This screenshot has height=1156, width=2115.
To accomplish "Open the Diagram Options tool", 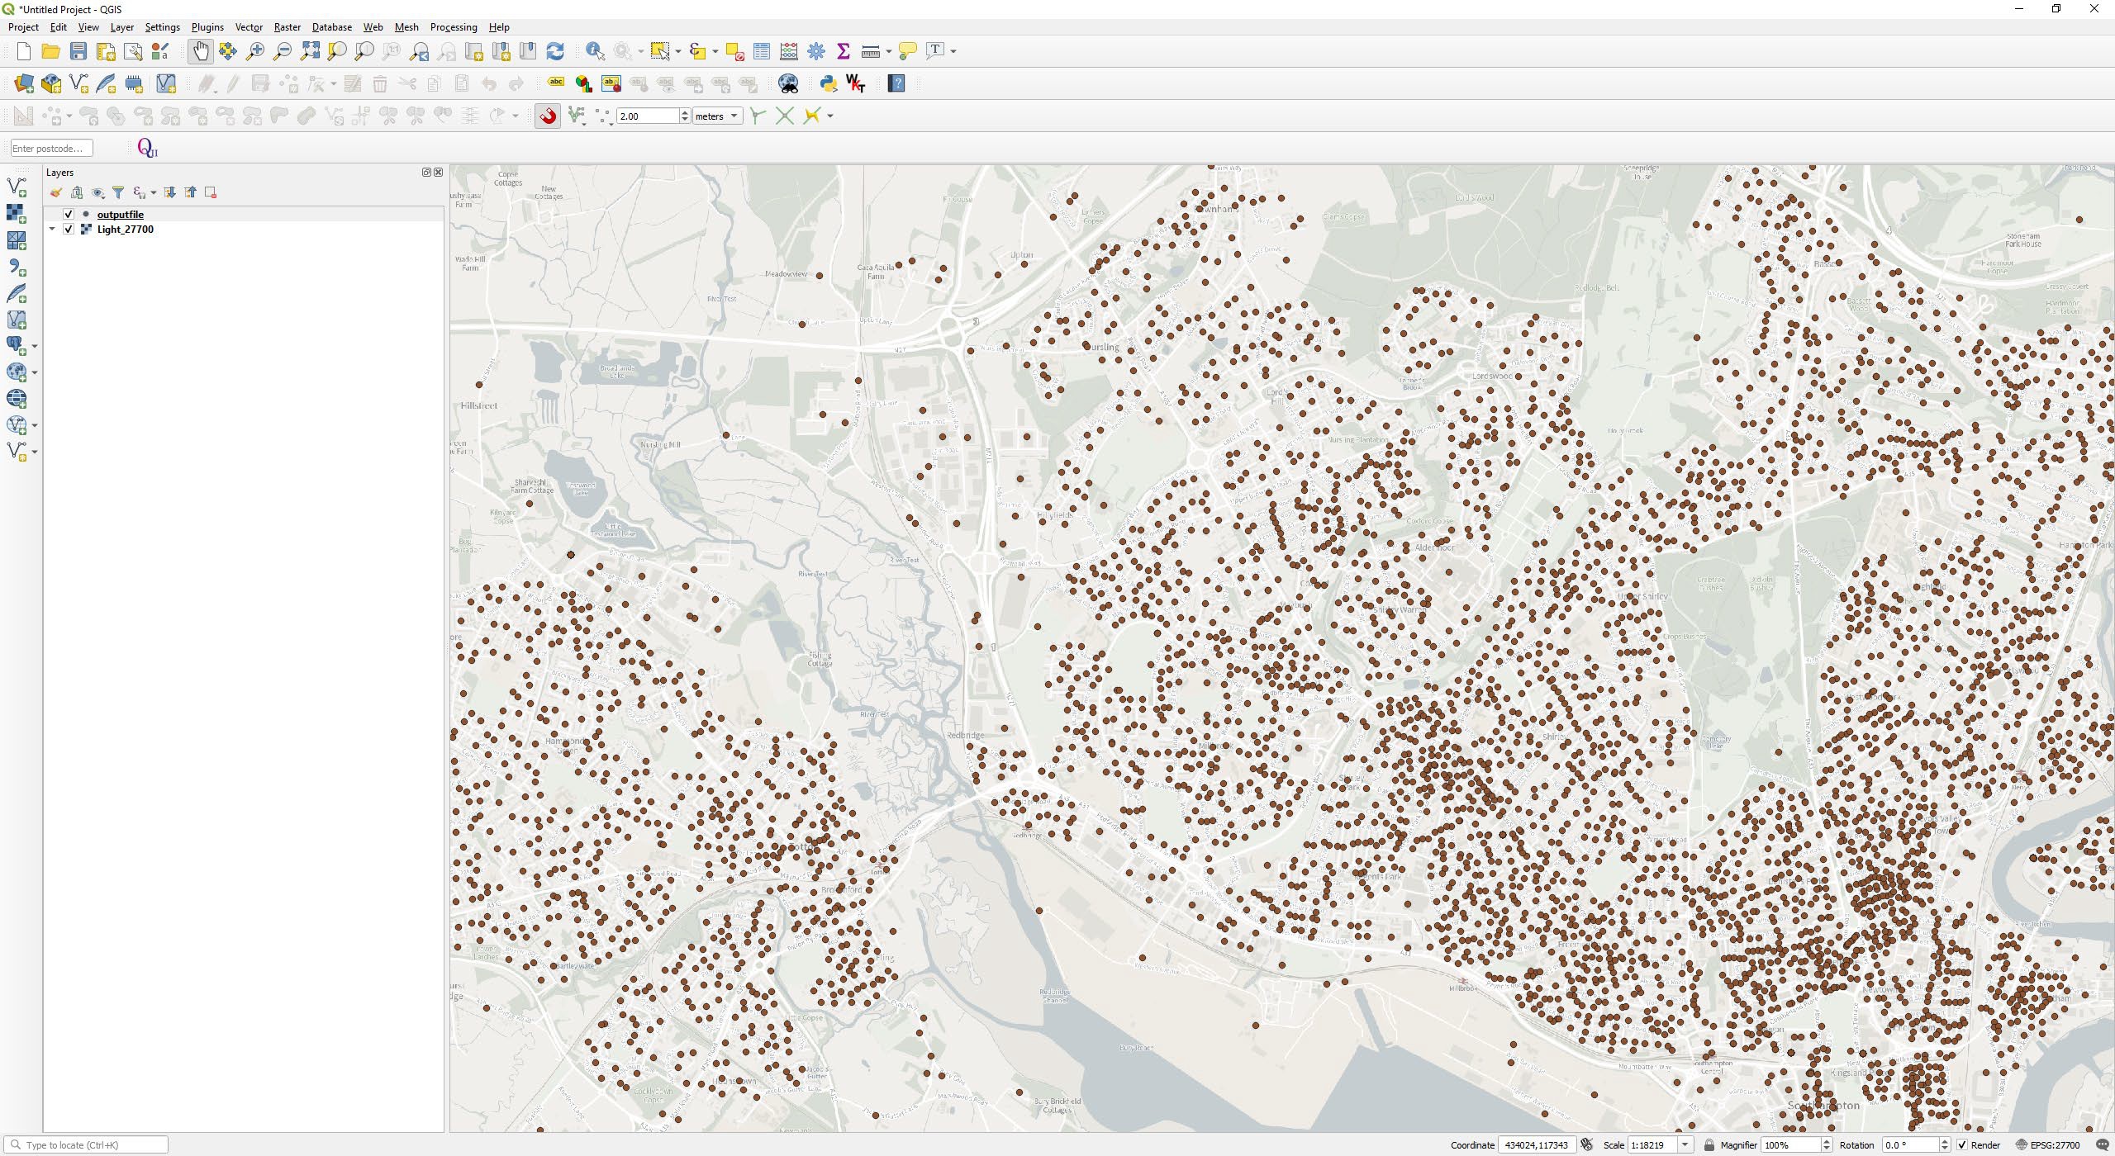I will coord(583,83).
